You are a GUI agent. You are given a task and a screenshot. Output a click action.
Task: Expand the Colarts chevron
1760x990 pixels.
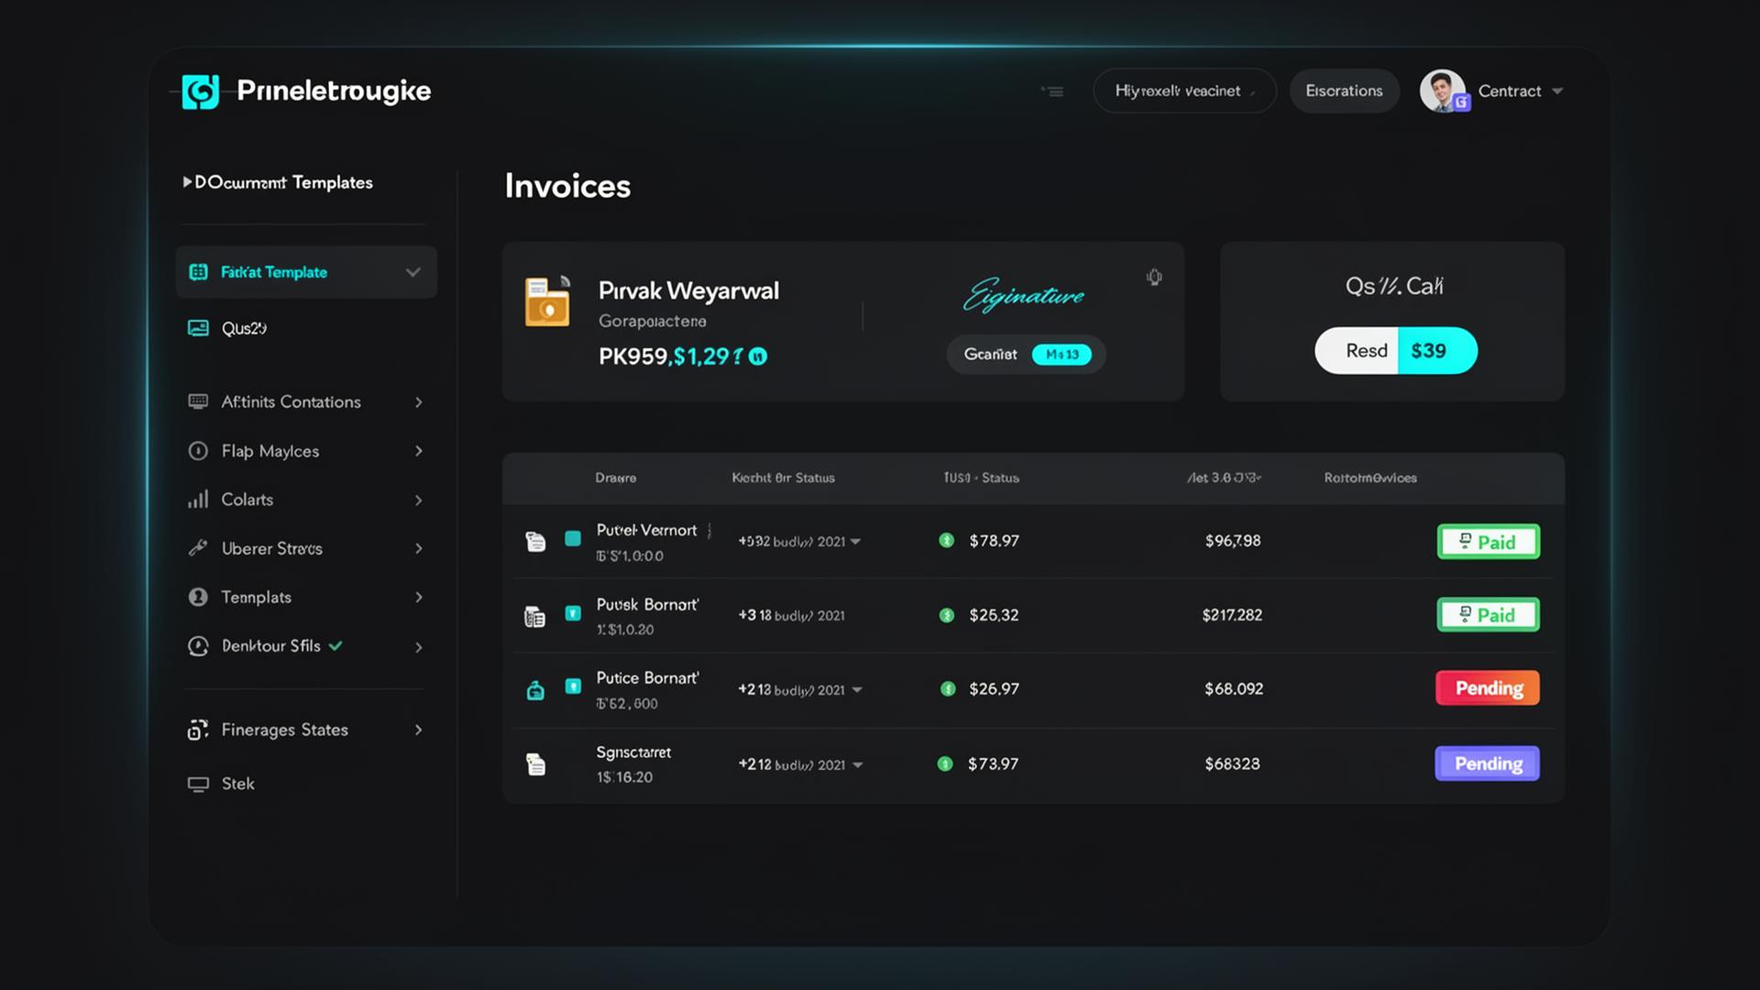pos(419,500)
